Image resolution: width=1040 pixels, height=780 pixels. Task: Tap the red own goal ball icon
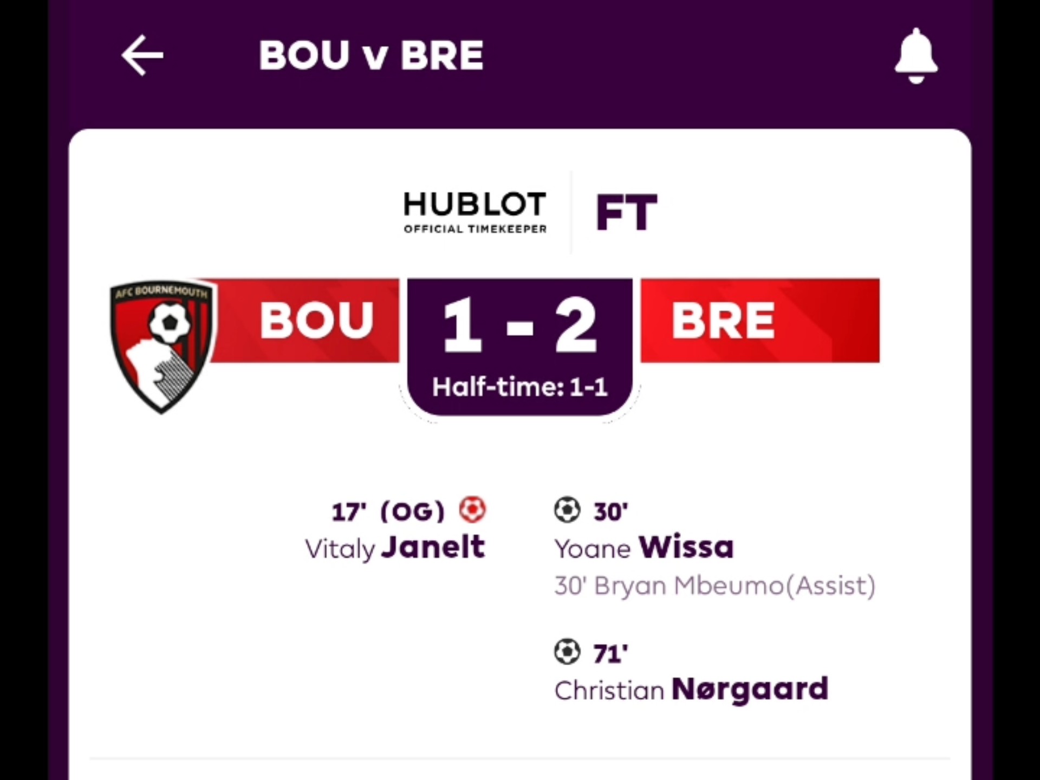[x=472, y=510]
